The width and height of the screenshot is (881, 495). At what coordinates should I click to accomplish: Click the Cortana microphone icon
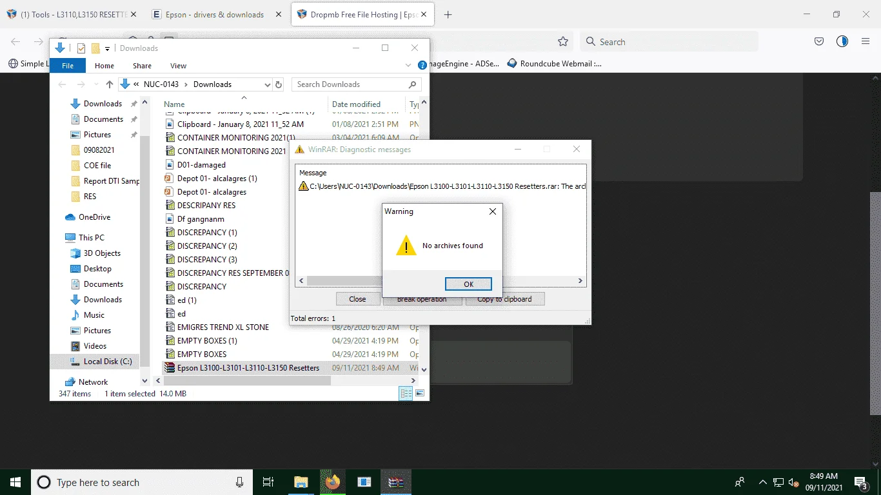pyautogui.click(x=240, y=482)
